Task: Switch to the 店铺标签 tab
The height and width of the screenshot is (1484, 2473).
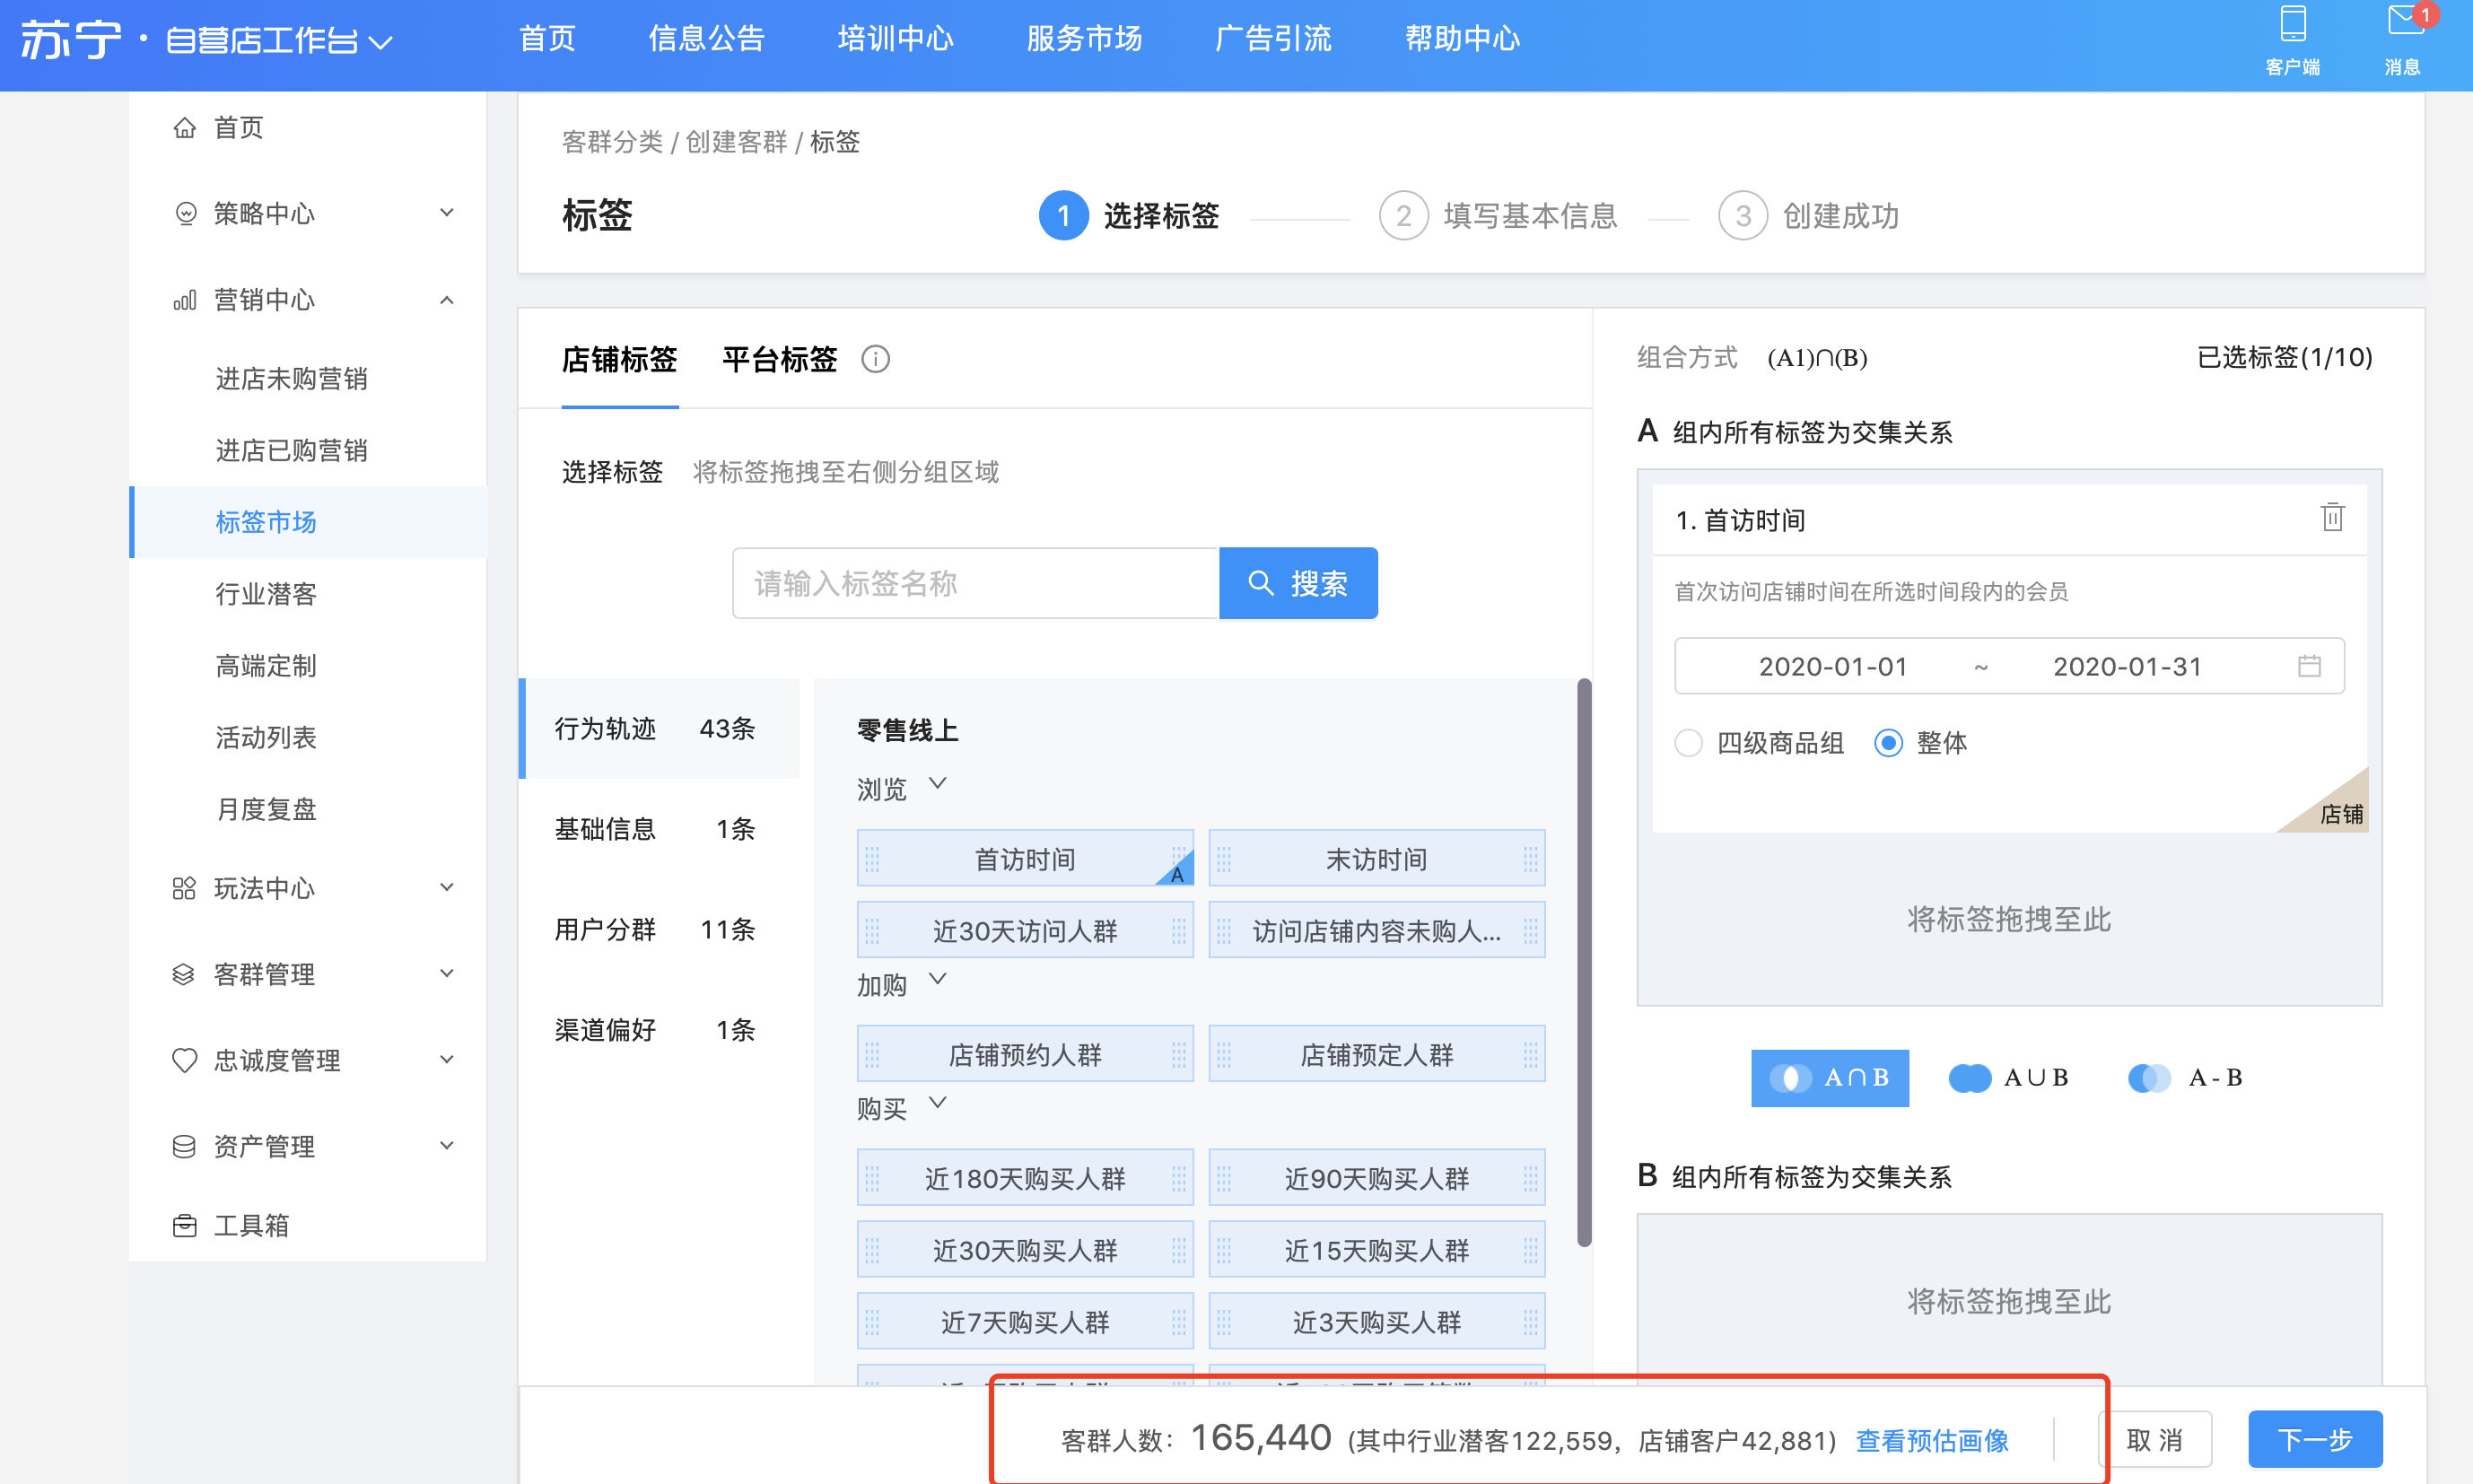Action: pyautogui.click(x=619, y=359)
